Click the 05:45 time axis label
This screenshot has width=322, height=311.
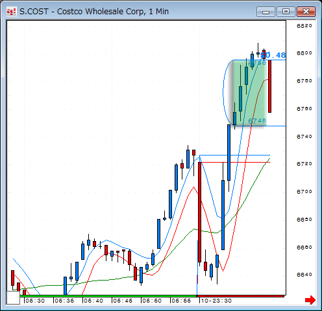(x=123, y=301)
